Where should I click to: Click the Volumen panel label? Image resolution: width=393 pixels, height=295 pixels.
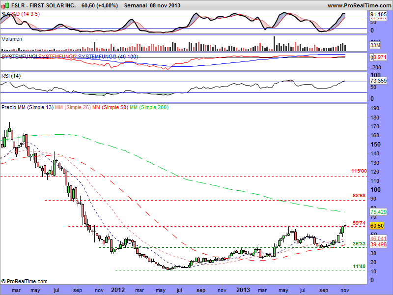[11, 39]
